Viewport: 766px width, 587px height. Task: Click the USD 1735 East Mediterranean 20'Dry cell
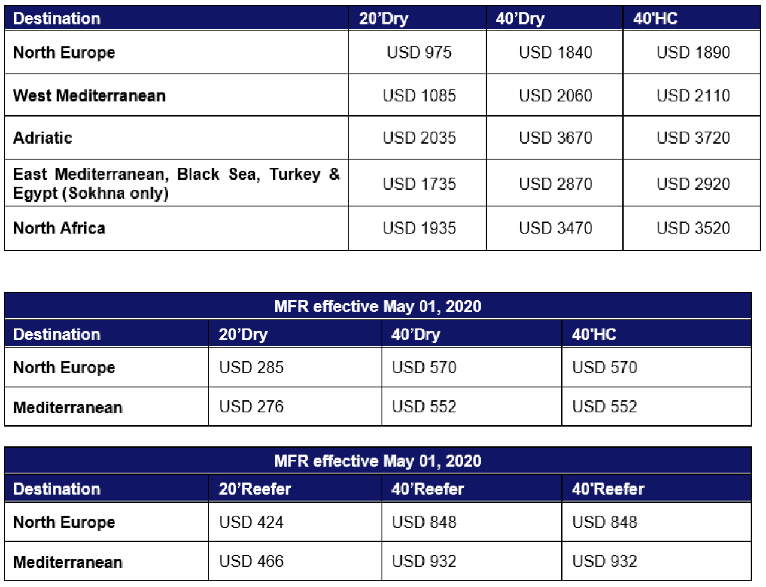tap(418, 183)
